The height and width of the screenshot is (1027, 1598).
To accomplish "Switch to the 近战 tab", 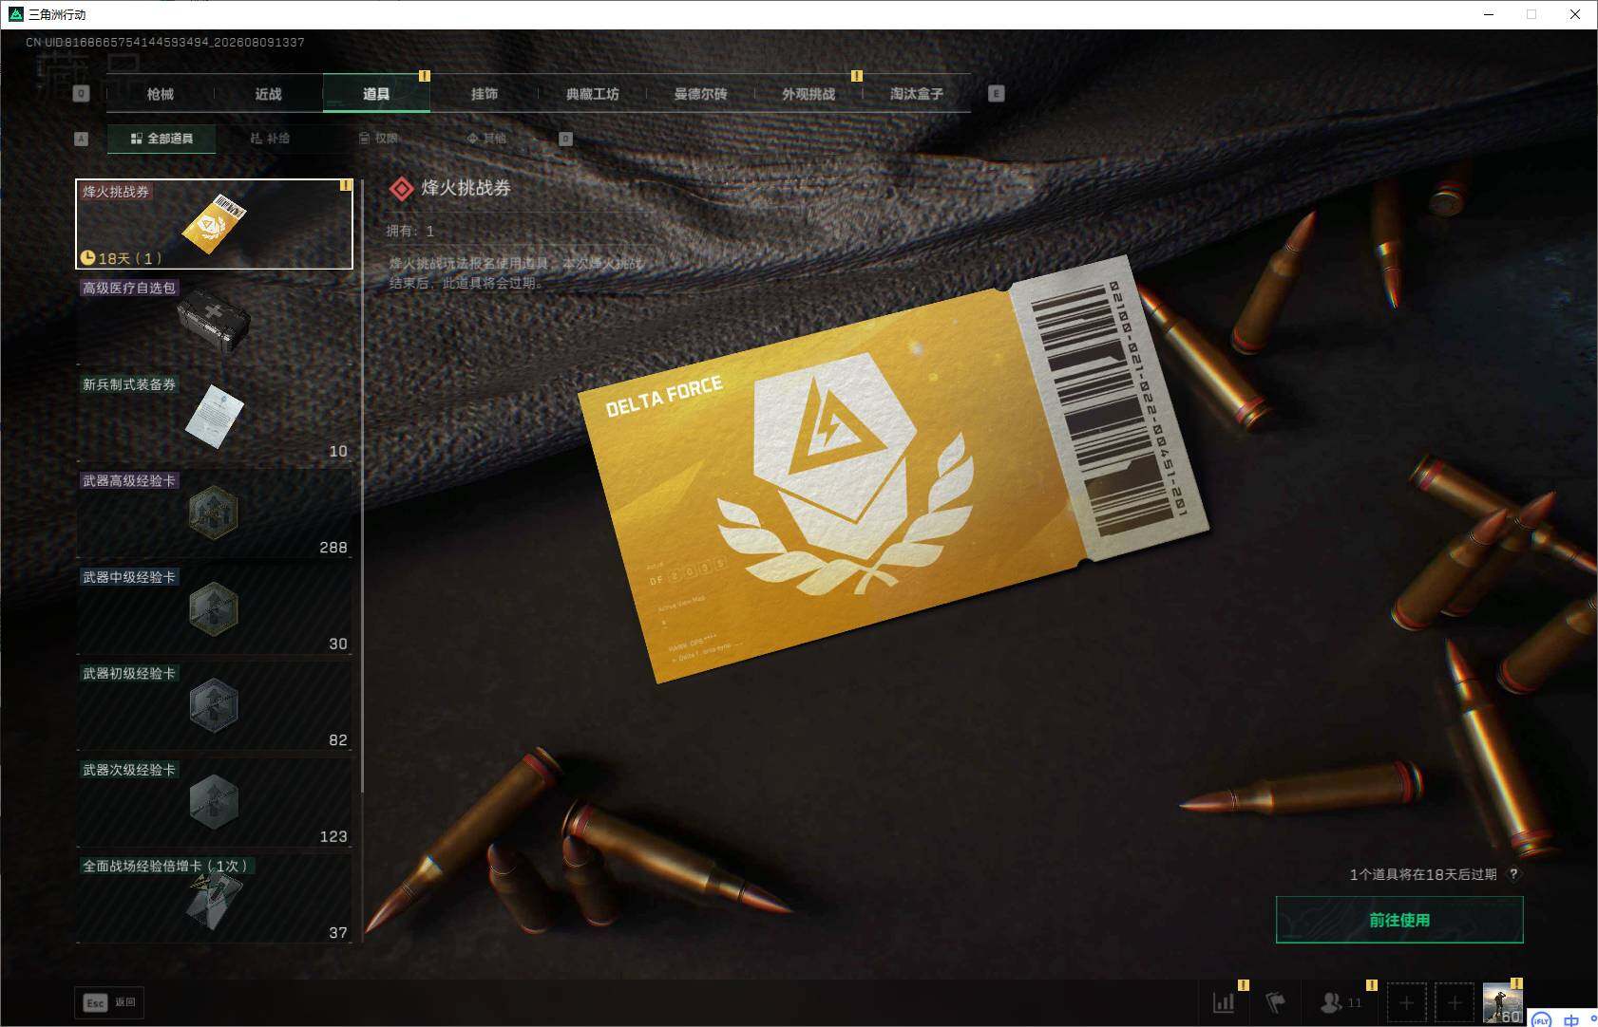I will point(269,94).
